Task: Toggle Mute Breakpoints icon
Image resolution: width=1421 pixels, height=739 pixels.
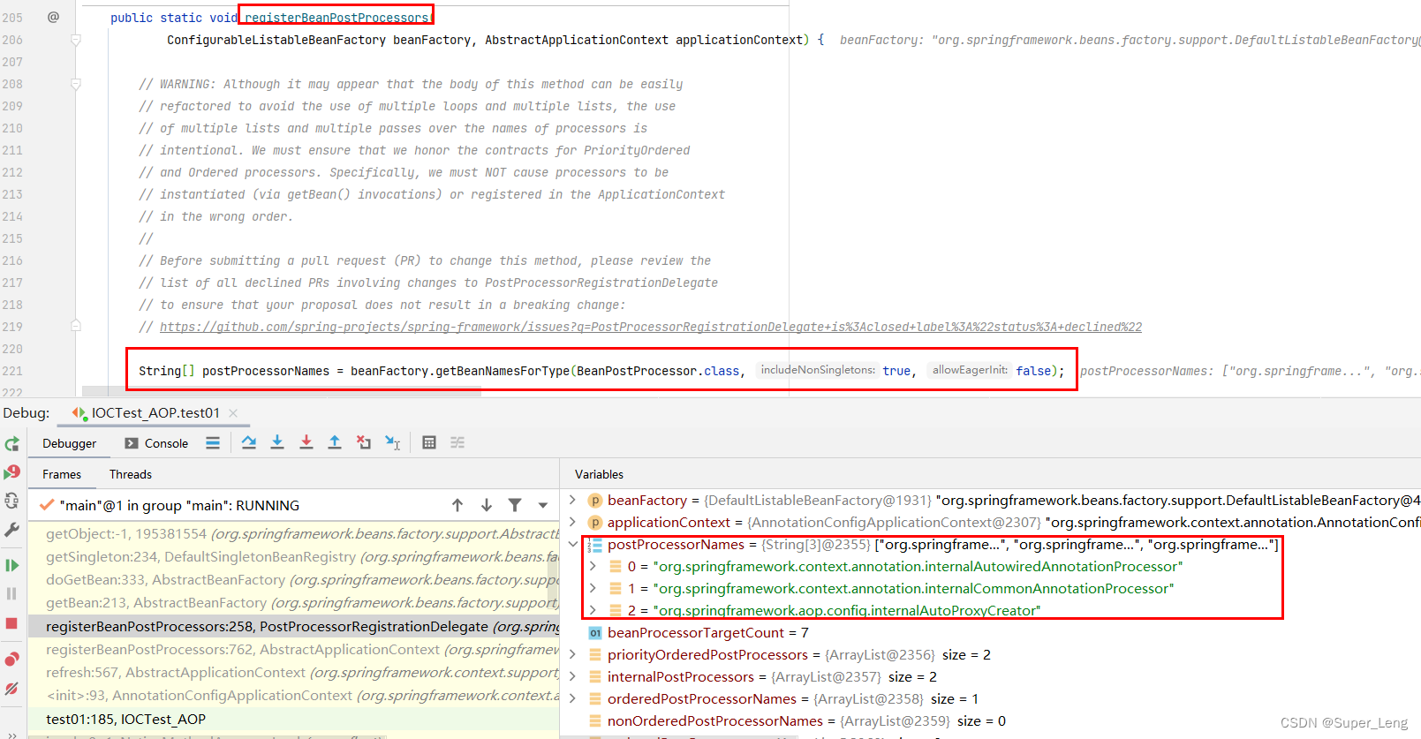Action: 11,688
